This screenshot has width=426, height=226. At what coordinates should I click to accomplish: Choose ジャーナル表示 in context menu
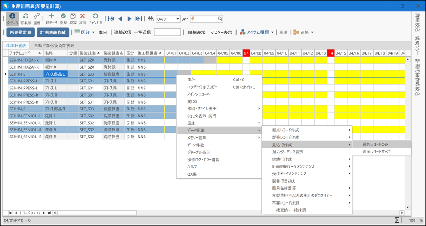click(x=219, y=152)
